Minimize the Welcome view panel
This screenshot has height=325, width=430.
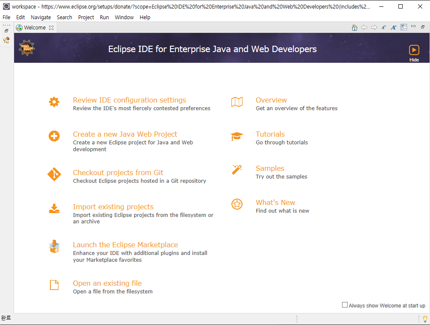coord(413,26)
